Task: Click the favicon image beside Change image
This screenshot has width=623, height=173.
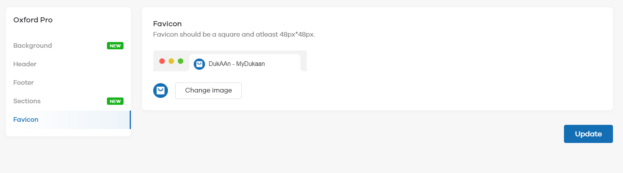Action: pos(161,91)
